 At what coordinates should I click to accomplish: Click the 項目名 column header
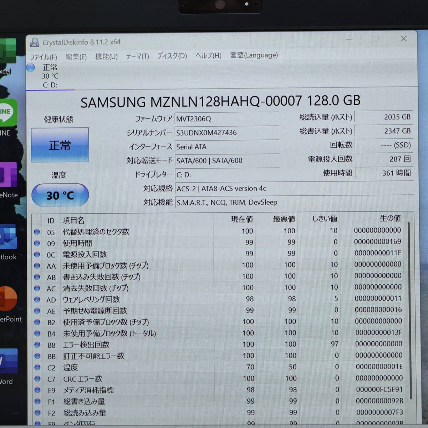pos(74,220)
